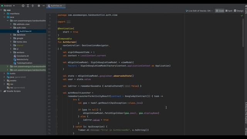Click the Collapse All icon in project toolbar

coord(33,6)
